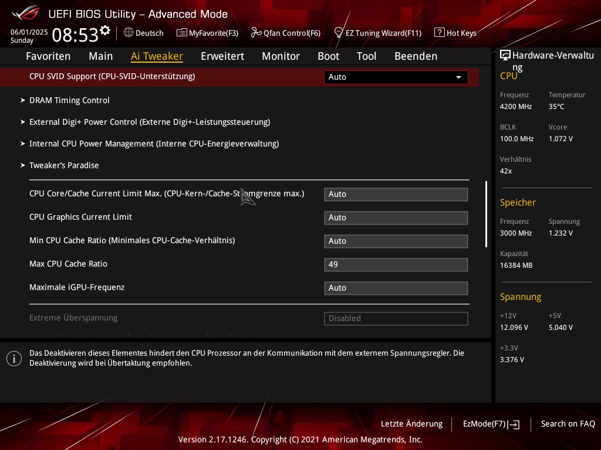Select the Max CPU Cache Ratio field
The height and width of the screenshot is (450, 601).
[x=396, y=264]
